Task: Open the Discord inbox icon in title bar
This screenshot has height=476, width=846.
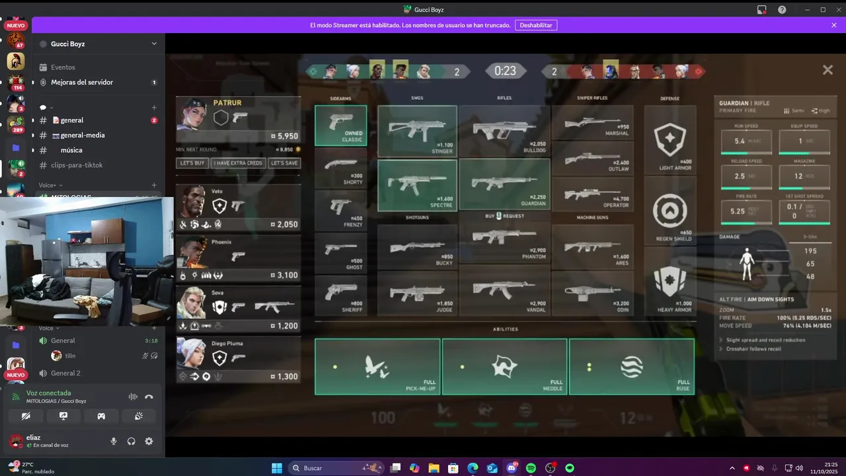Action: (762, 9)
